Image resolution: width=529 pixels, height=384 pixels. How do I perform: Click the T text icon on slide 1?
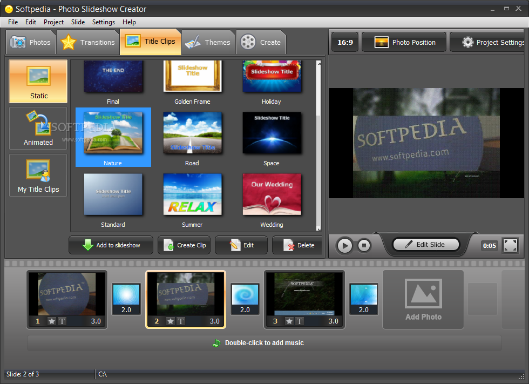click(x=62, y=321)
